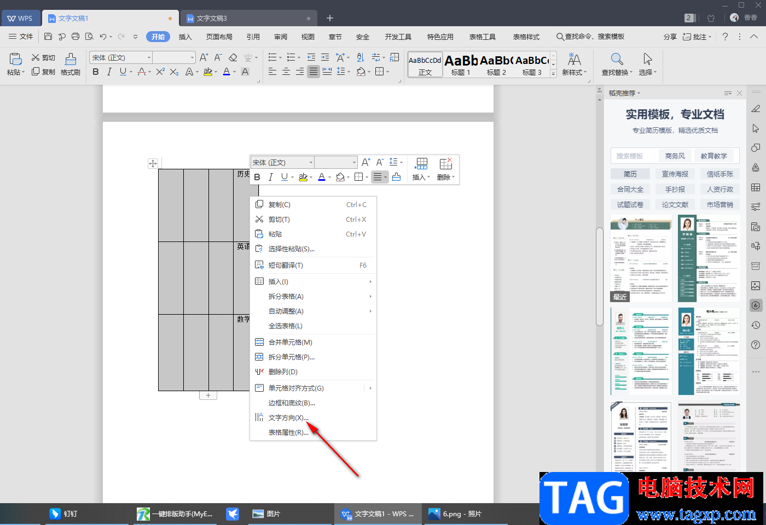Click the Save icon in quick access bar
Image resolution: width=766 pixels, height=525 pixels.
[x=48, y=37]
